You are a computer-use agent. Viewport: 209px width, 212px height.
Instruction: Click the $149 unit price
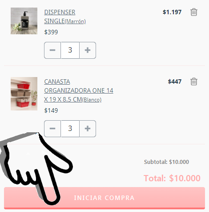pos(51,110)
